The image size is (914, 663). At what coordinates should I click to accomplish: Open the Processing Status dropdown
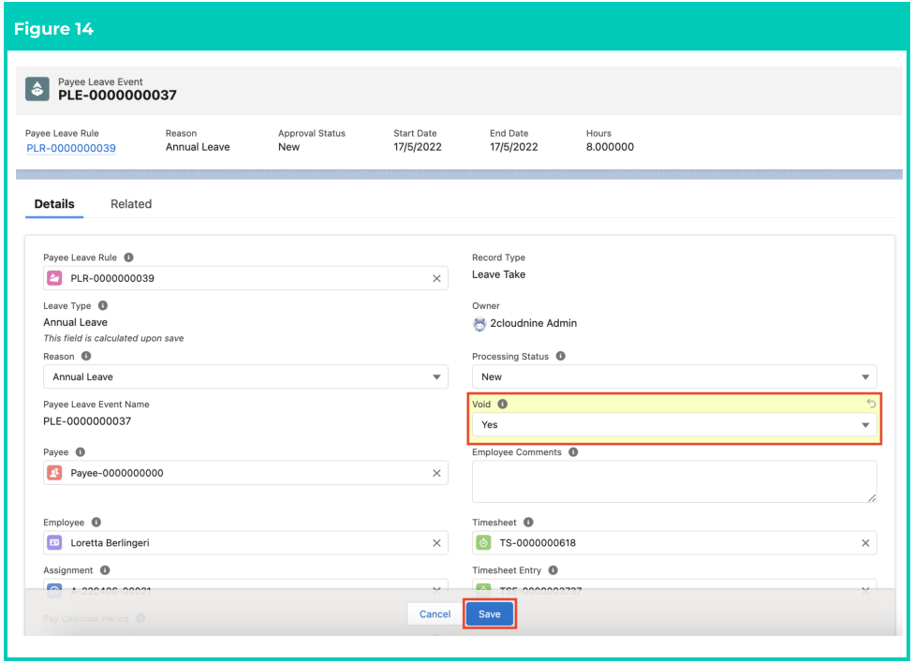674,376
